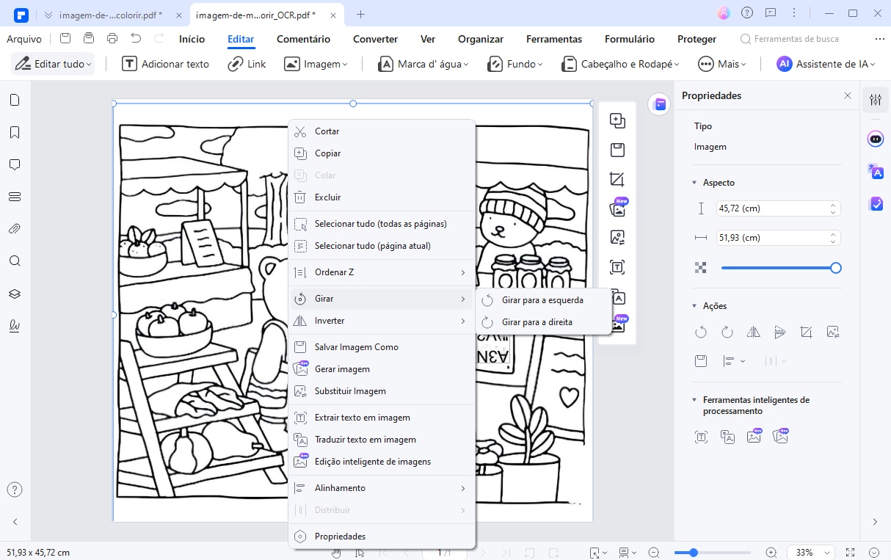The width and height of the screenshot is (891, 560).
Task: Switch to the Converter ribbon tab
Action: [x=375, y=40]
